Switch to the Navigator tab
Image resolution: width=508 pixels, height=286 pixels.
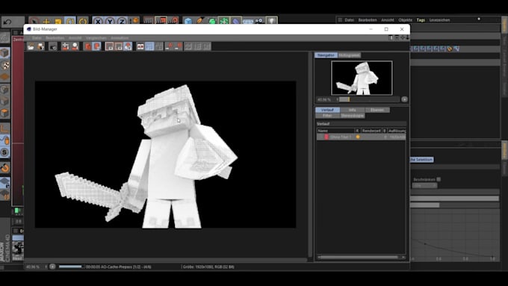coord(326,55)
